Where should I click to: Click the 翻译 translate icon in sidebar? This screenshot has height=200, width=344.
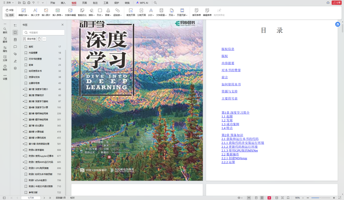click(5, 40)
